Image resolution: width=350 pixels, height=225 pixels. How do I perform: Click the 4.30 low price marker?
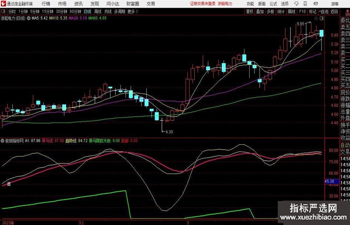click(169, 132)
